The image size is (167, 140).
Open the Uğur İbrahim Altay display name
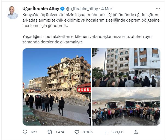[x=41, y=9]
